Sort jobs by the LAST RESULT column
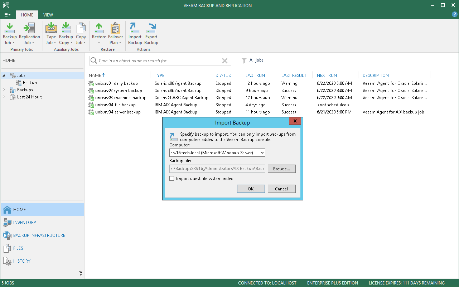Image resolution: width=459 pixels, height=287 pixels. tap(294, 76)
